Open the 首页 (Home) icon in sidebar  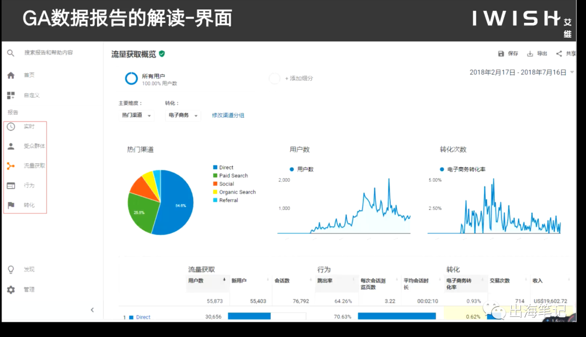point(11,75)
